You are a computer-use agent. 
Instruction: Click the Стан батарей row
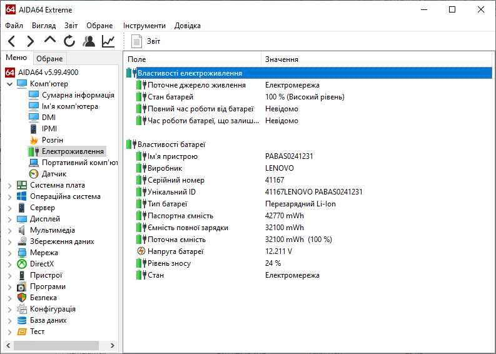pos(309,97)
